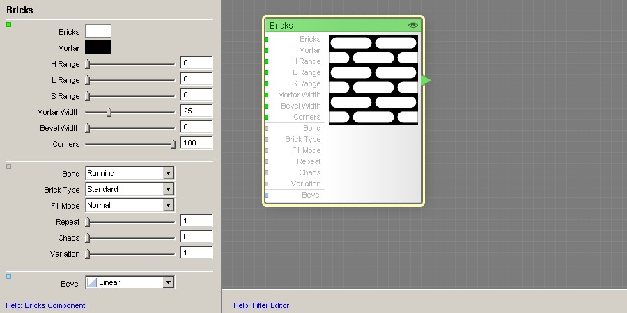
Task: Click the Corners input connector on node
Action: click(x=267, y=118)
